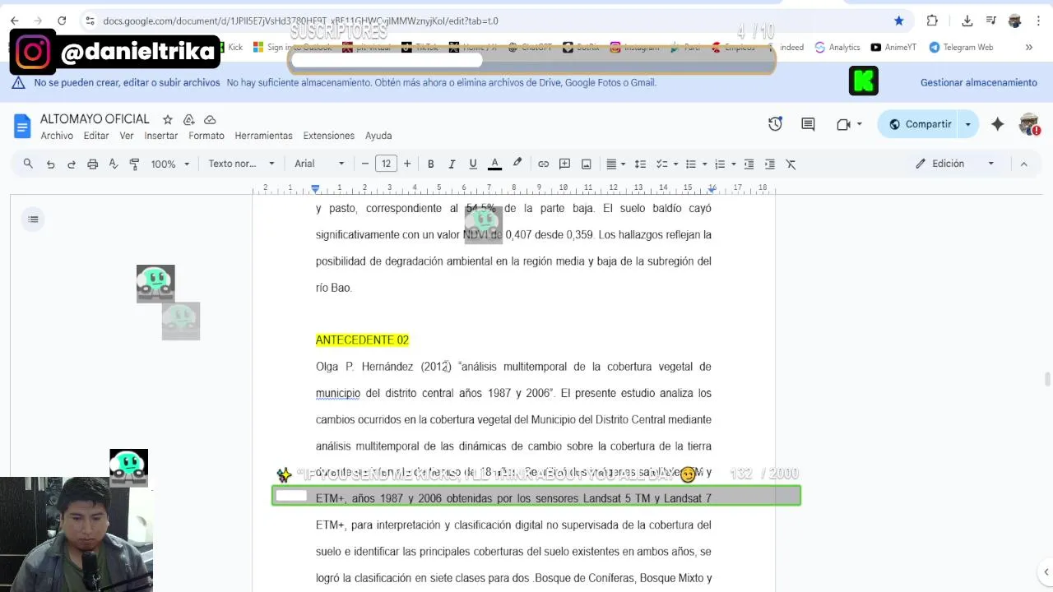Viewport: 1053px width, 592px height.
Task: Open the Extensiones menu
Action: pos(329,136)
